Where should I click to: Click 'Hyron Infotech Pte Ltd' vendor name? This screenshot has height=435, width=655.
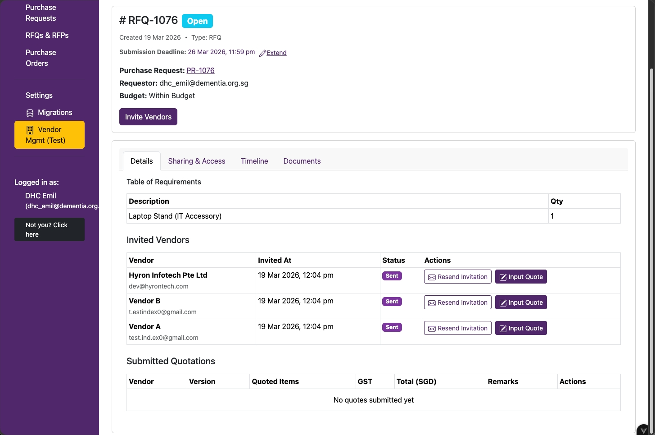coord(168,275)
